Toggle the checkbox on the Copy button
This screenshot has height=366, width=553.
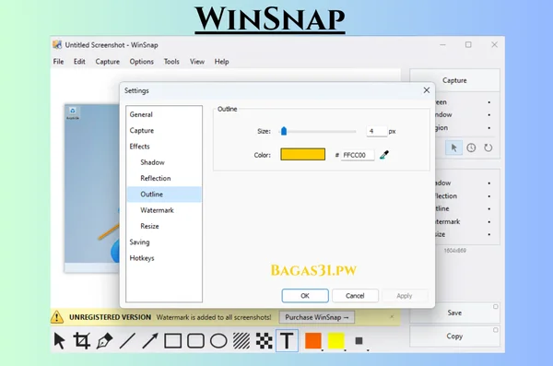(496, 330)
